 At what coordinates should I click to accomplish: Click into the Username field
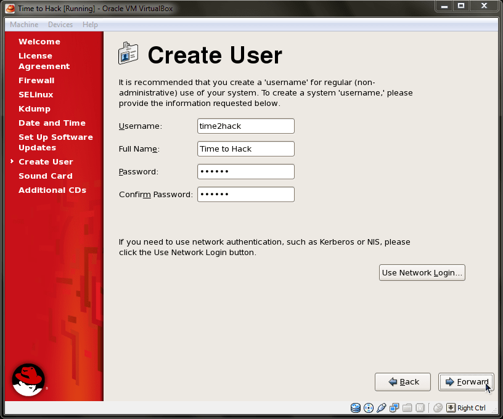tap(246, 126)
